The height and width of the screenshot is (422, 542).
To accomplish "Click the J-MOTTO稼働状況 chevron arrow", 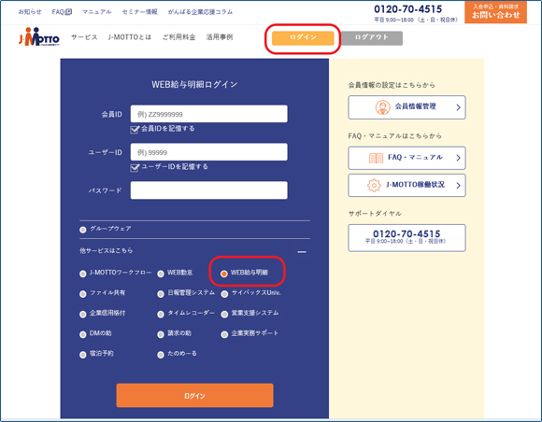I will 458,186.
